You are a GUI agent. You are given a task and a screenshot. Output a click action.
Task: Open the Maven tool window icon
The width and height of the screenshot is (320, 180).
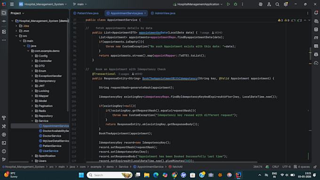click(x=316, y=38)
